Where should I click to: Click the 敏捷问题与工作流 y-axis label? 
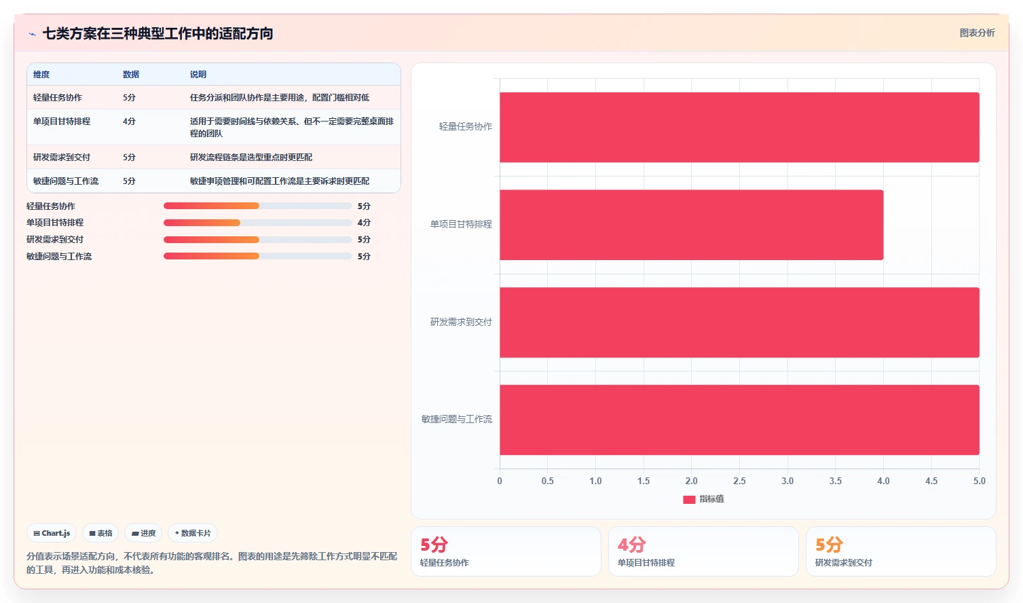pyautogui.click(x=457, y=420)
